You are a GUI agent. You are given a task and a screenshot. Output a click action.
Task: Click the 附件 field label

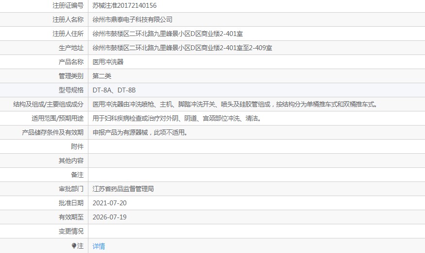[77, 146]
